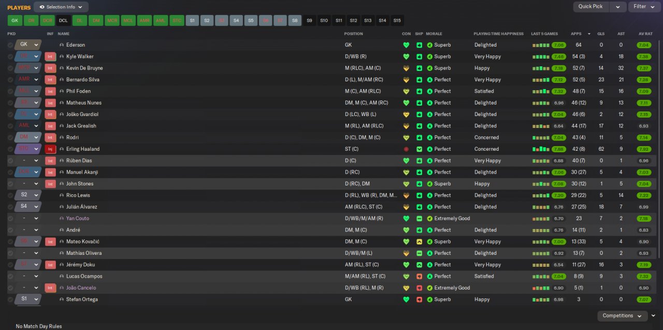663x330 pixels.
Task: Open the Filter dropdown
Action: pyautogui.click(x=644, y=7)
